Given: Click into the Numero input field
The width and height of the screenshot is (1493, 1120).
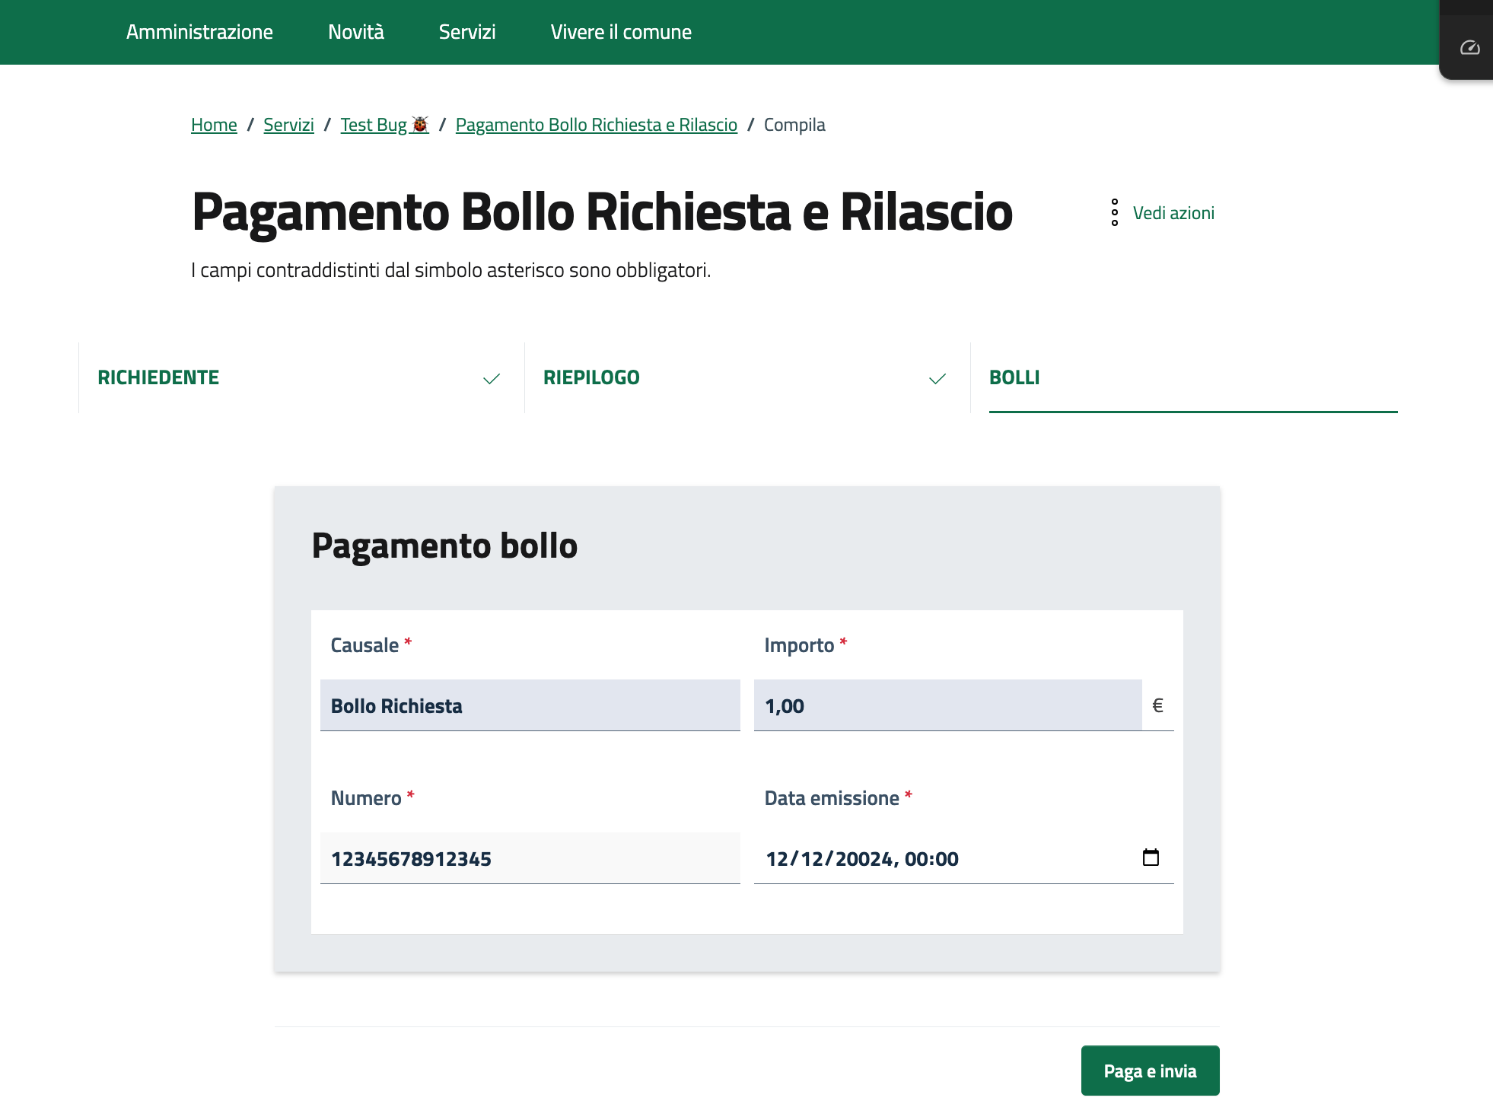Looking at the screenshot, I should tap(530, 859).
